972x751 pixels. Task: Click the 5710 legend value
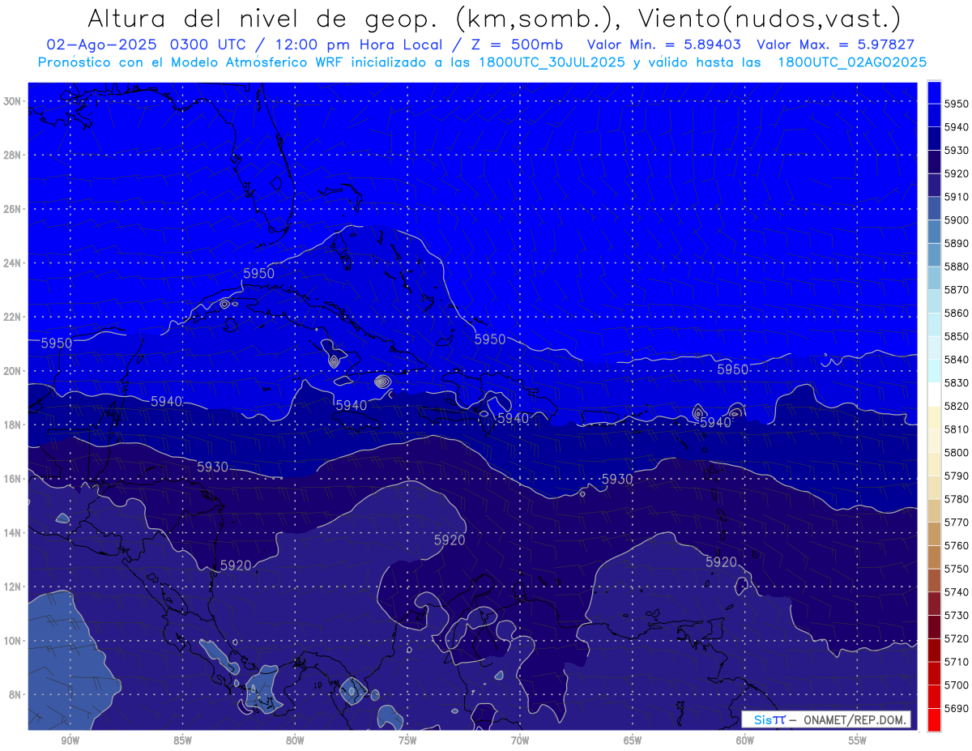(956, 662)
